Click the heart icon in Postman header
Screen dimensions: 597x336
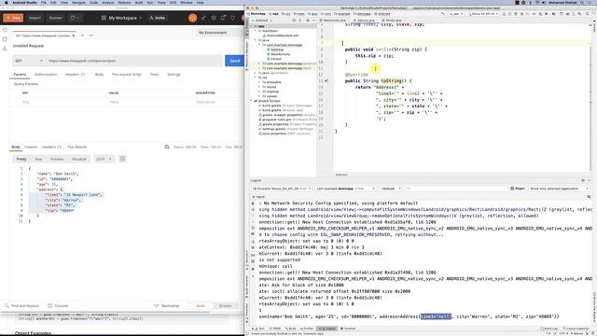click(232, 18)
